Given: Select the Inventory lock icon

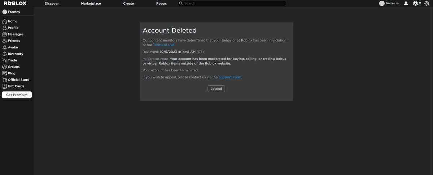Looking at the screenshot, I should [x=5, y=54].
